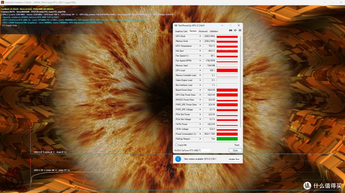Click the Fan Speed (RPM) graph bar
This screenshot has height=193, width=345.
227,61
